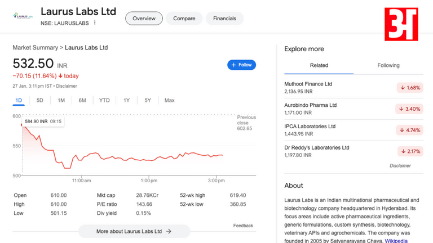Show the YTD chart range
433x243 pixels.
pos(104,100)
